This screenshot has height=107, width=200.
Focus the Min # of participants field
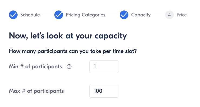point(104,67)
